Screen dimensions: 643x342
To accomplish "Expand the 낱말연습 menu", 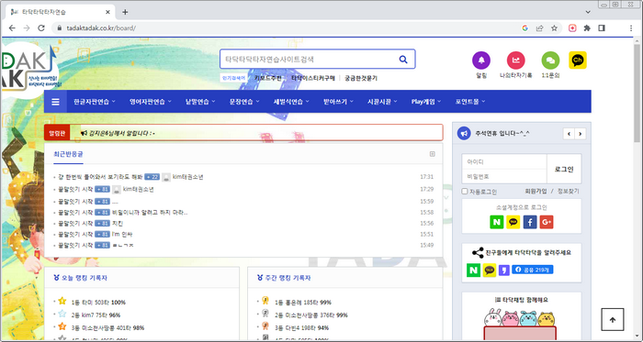I will pyautogui.click(x=200, y=102).
